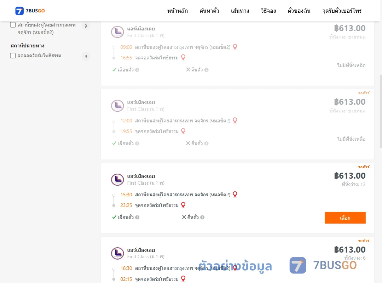Click X mark beside คืนตั๋ว on 15:30 trip
The width and height of the screenshot is (382, 283).
(x=184, y=217)
